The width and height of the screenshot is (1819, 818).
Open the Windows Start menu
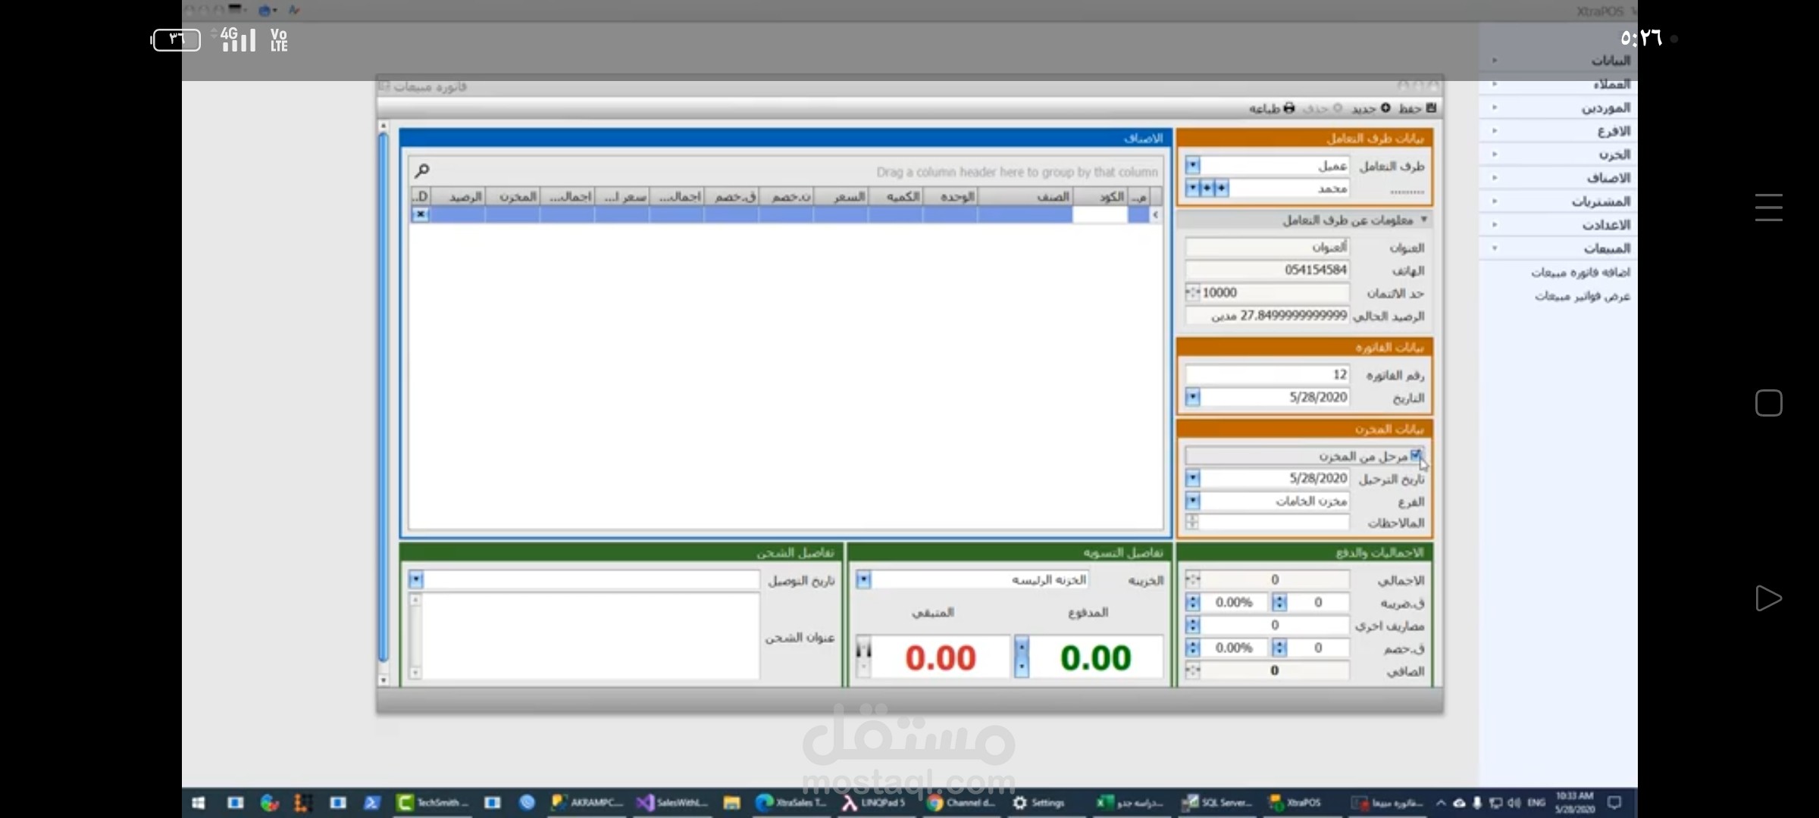point(199,803)
